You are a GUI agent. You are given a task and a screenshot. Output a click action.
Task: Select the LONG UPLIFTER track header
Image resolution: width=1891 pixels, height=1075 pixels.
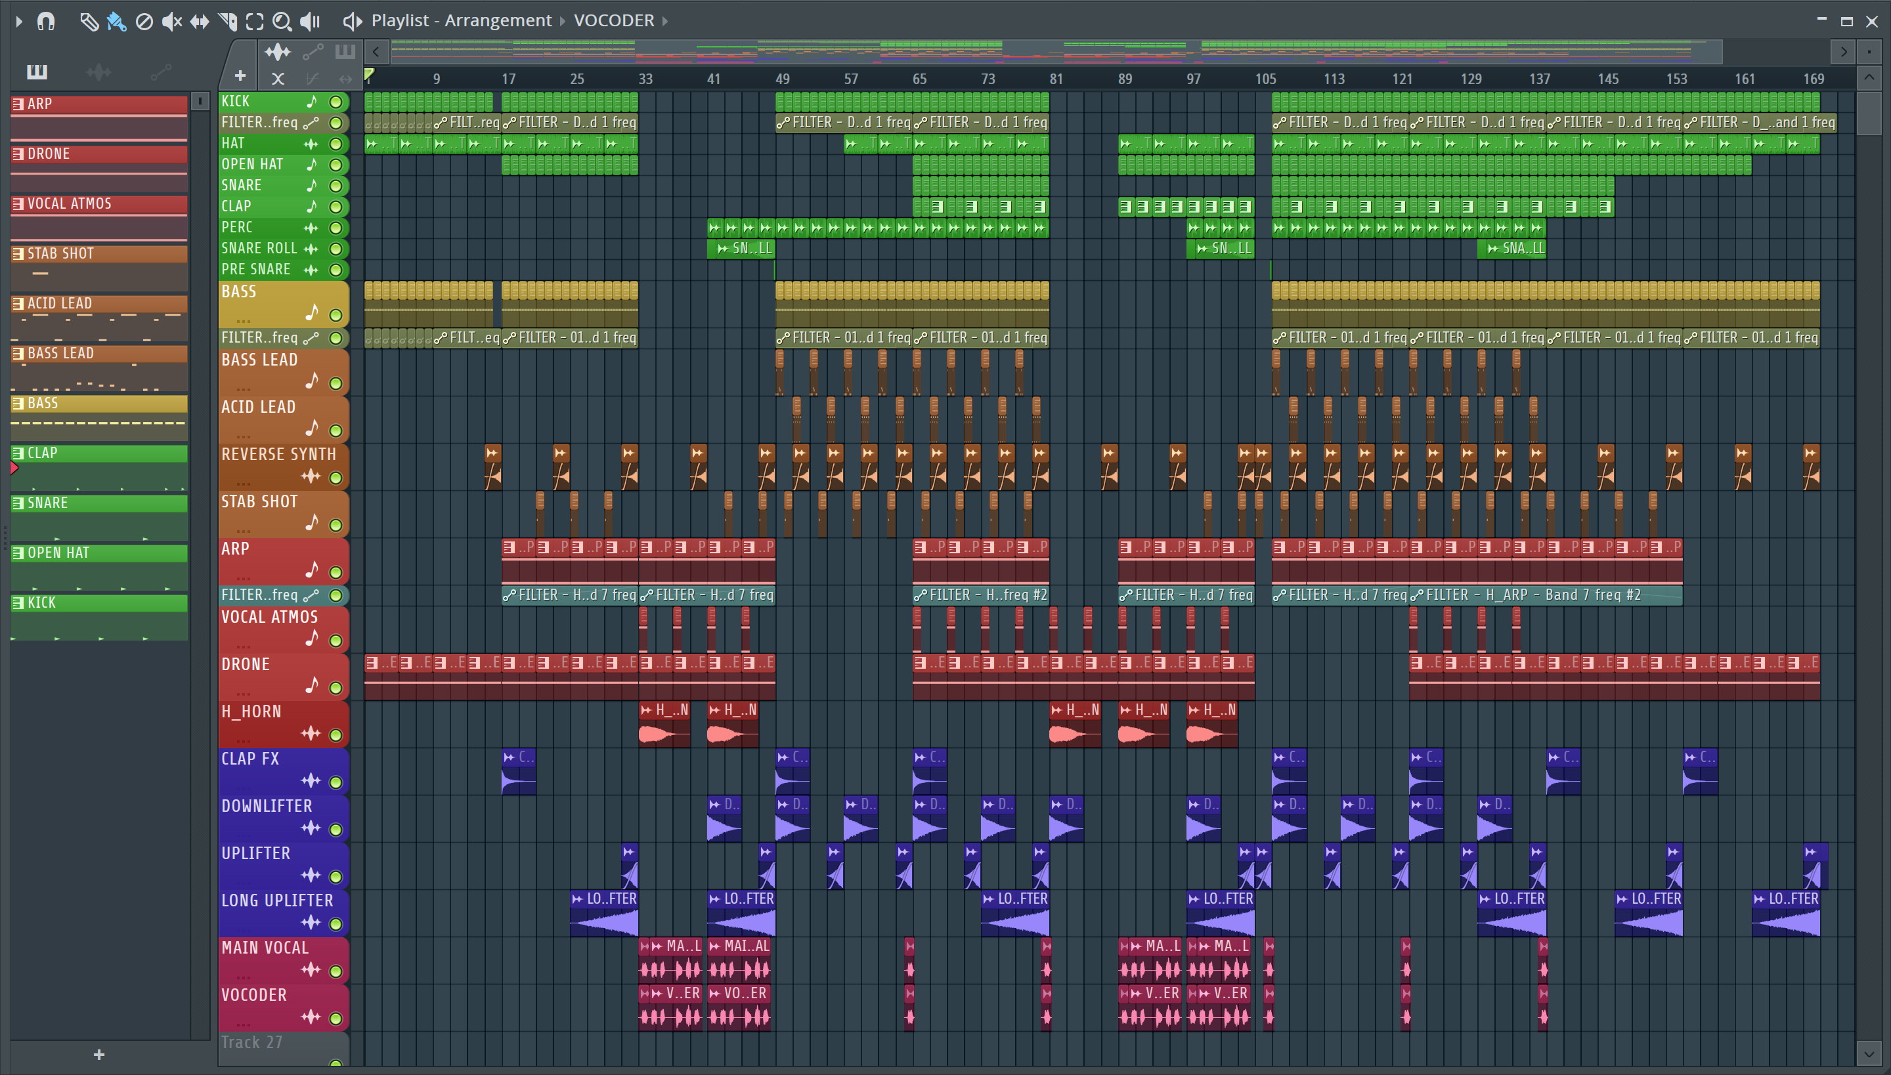coord(282,912)
